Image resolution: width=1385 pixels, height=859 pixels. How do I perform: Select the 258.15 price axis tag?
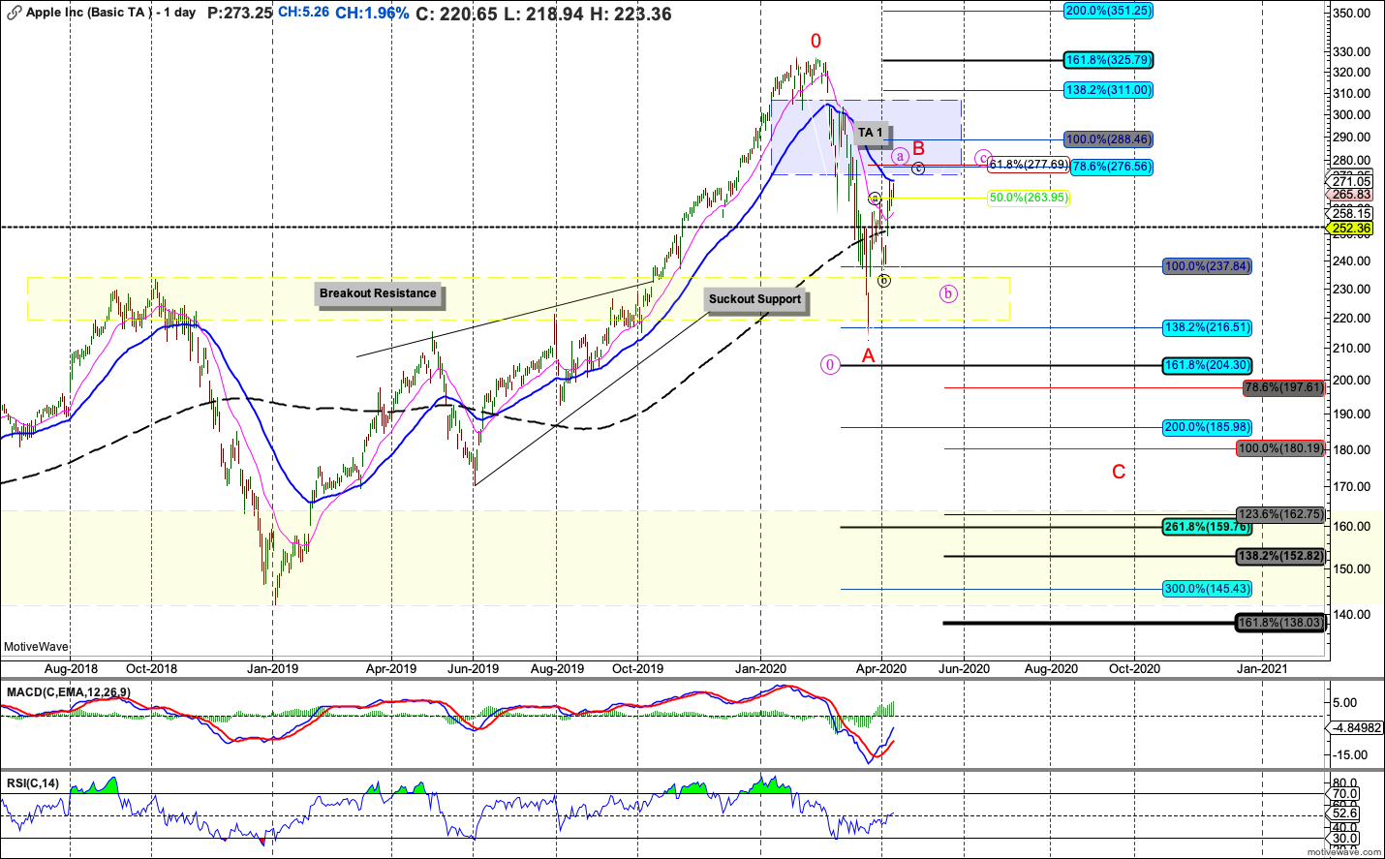pyautogui.click(x=1351, y=213)
